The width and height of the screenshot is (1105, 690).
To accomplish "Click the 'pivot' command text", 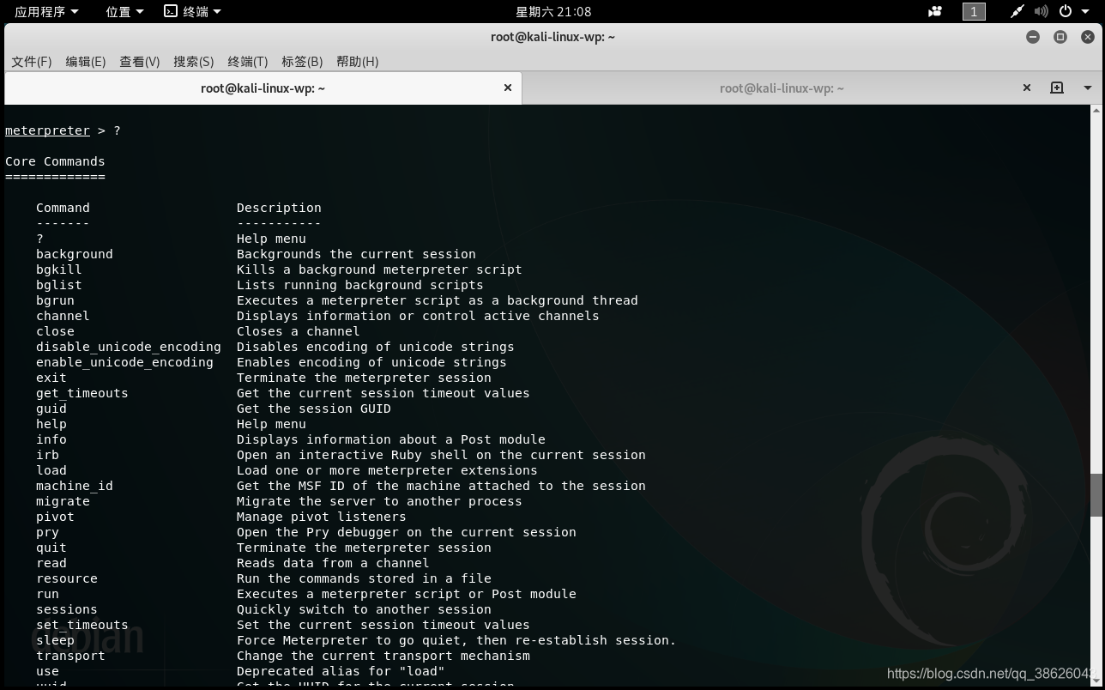I will [55, 517].
